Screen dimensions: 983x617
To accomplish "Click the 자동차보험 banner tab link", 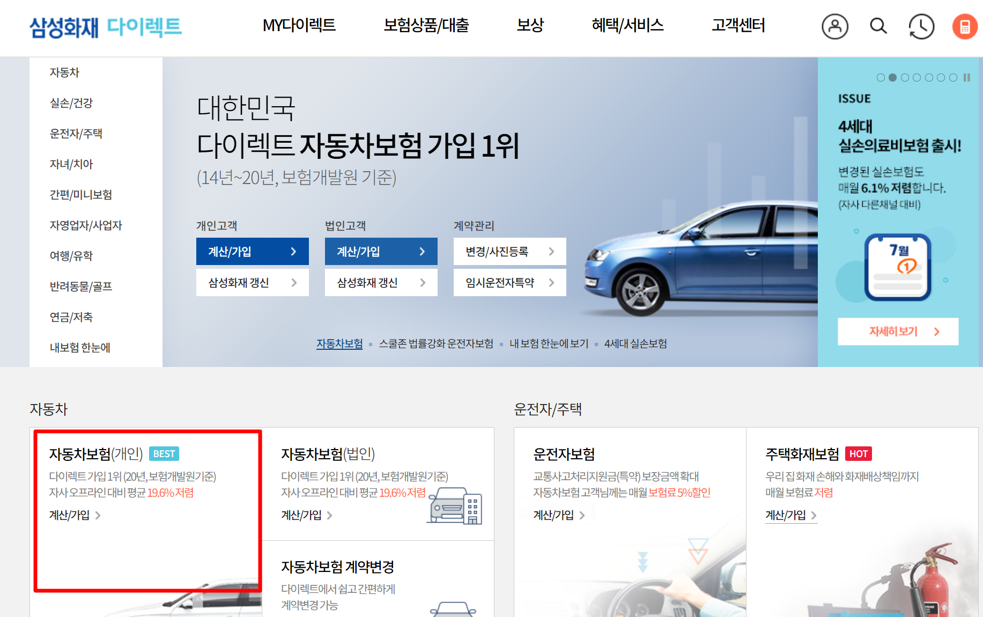I will pos(339,343).
